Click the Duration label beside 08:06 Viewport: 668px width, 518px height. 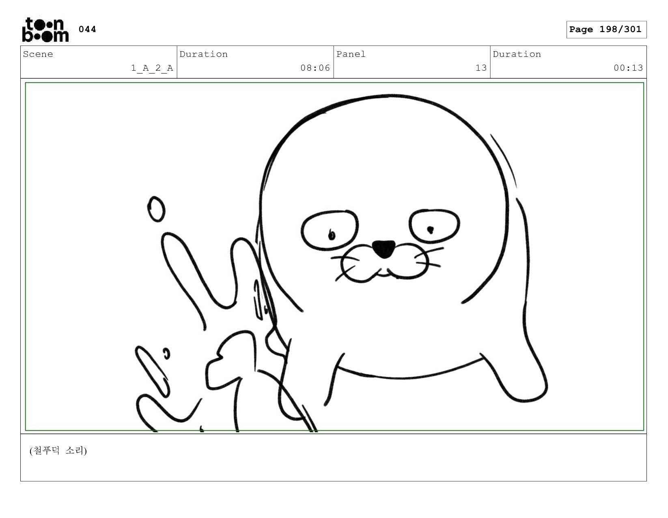coord(203,54)
